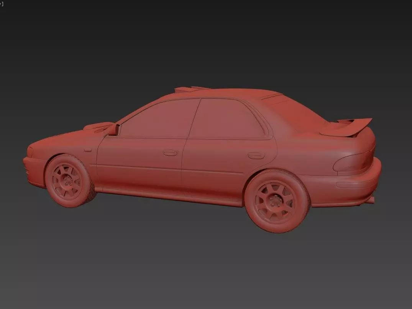Select the car's front wheel rim
The image size is (412, 309).
click(67, 181)
